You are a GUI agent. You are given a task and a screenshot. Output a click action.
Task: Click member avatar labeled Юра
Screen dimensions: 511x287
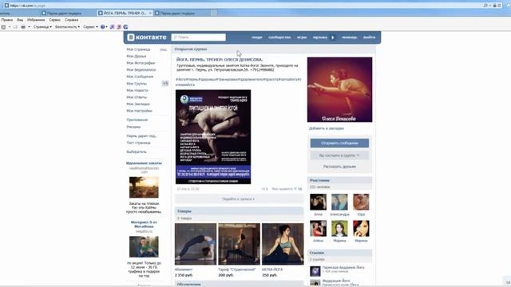click(x=361, y=202)
